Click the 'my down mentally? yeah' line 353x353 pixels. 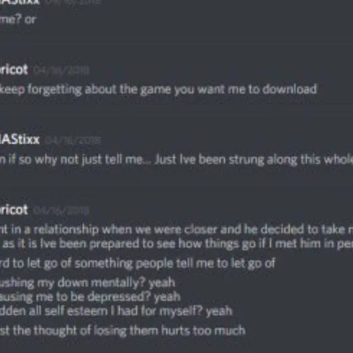(x=88, y=283)
